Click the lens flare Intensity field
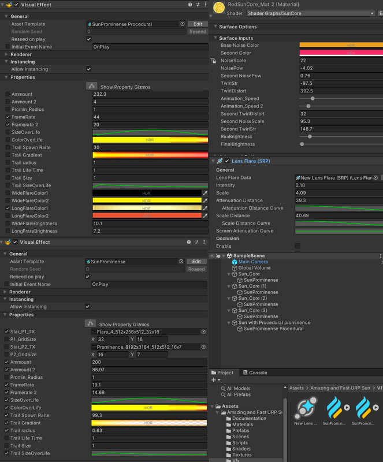Screen dimensions: 383x462 click(339, 185)
